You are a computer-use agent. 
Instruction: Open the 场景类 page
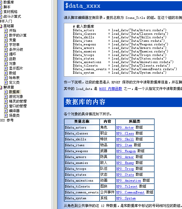[14, 116]
